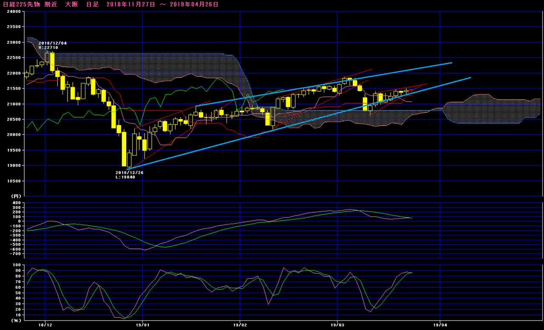Click the 大阪 label in the title
544x330 pixels.
pyautogui.click(x=71, y=4)
